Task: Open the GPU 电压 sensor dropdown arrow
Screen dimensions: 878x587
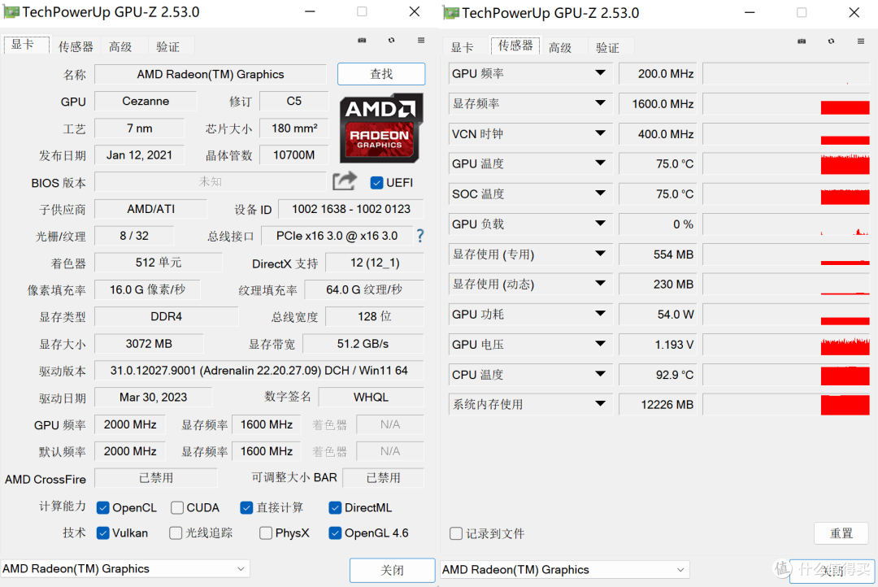Action: pyautogui.click(x=600, y=344)
